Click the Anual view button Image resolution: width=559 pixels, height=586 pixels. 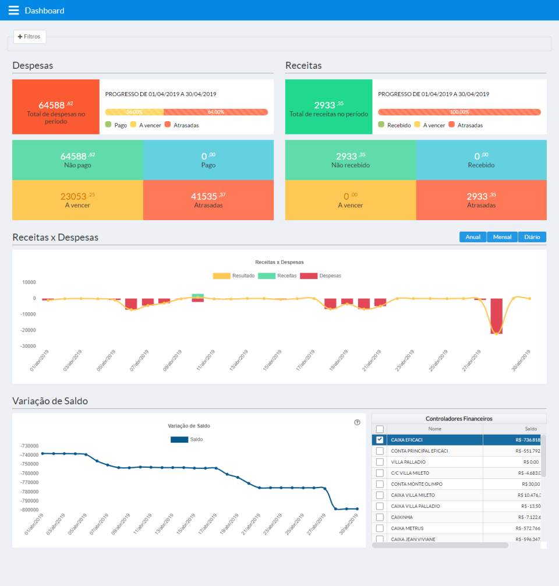pyautogui.click(x=472, y=236)
